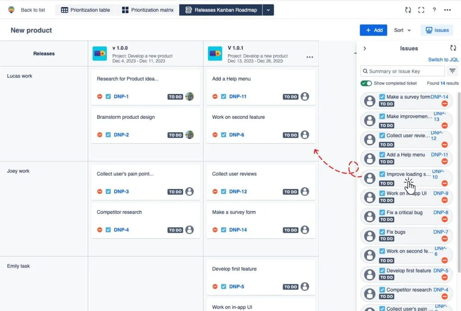
Task: Open TO DO status on DNP-6 card
Action: (290, 135)
